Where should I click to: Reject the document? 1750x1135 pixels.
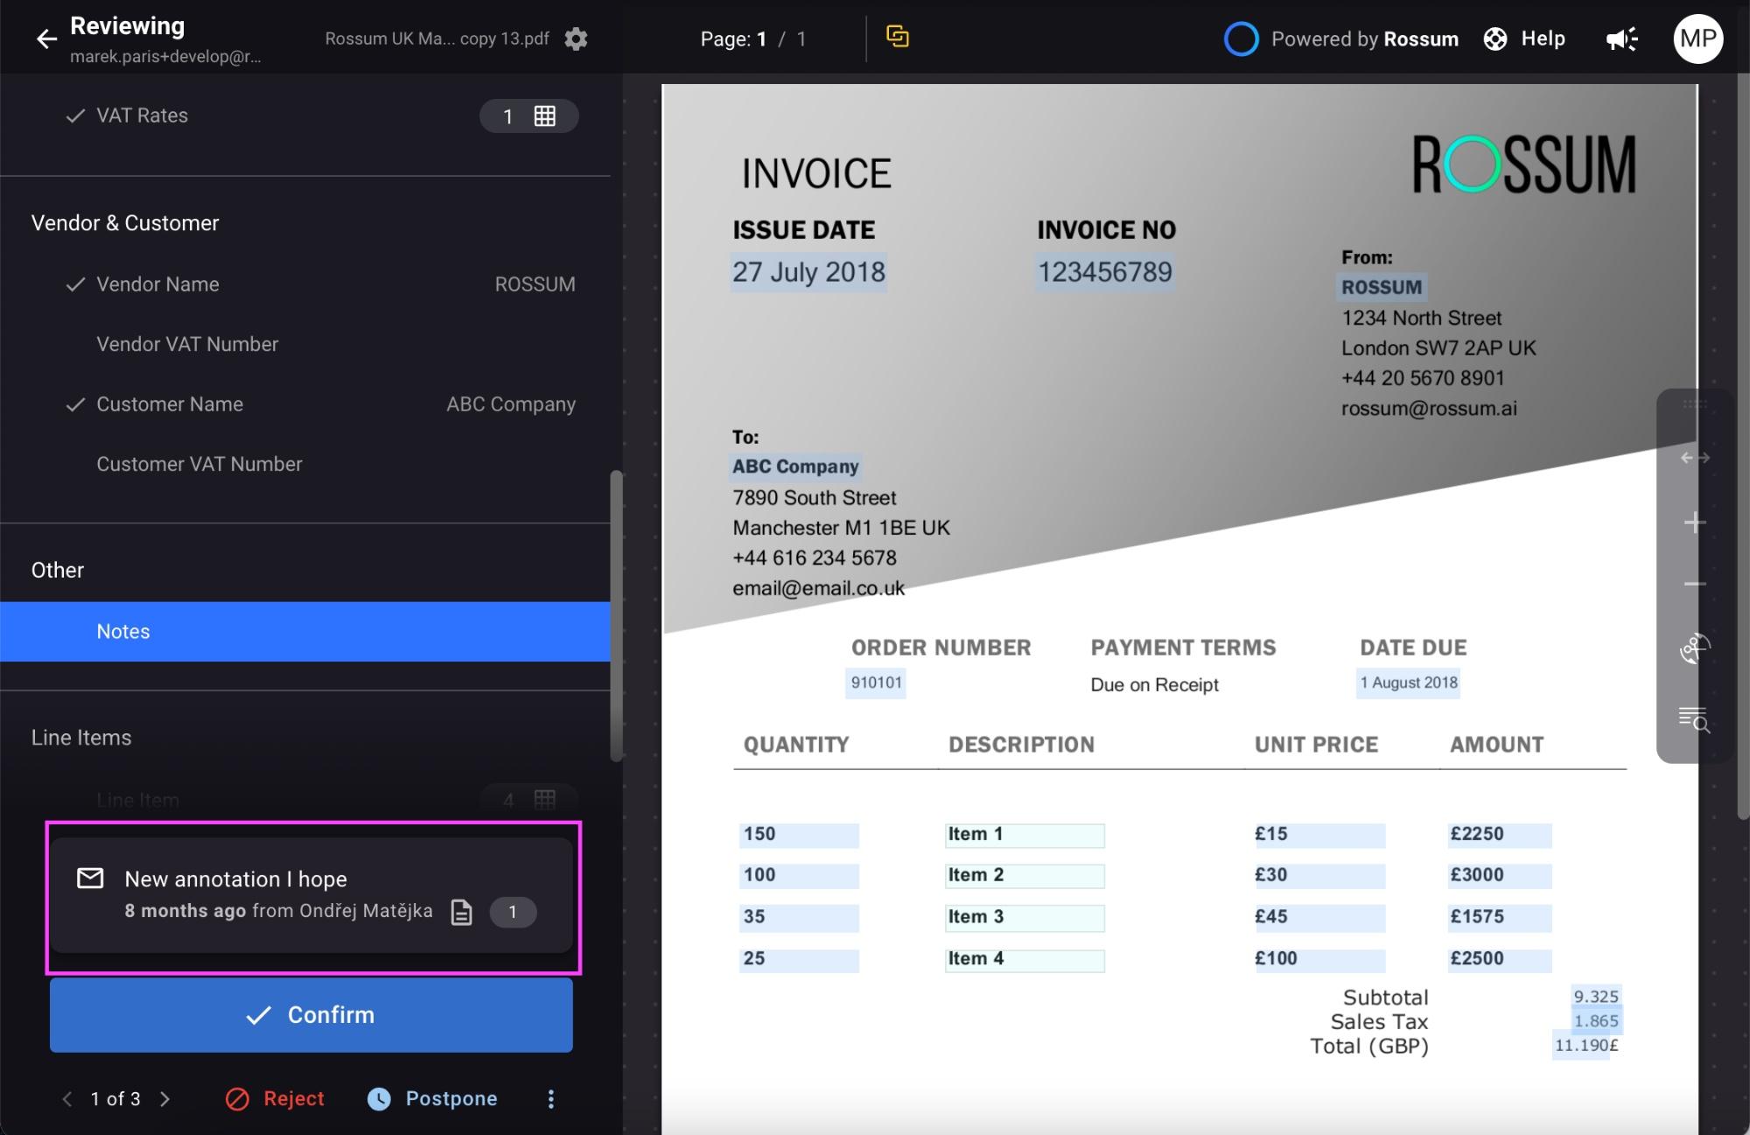tap(275, 1099)
